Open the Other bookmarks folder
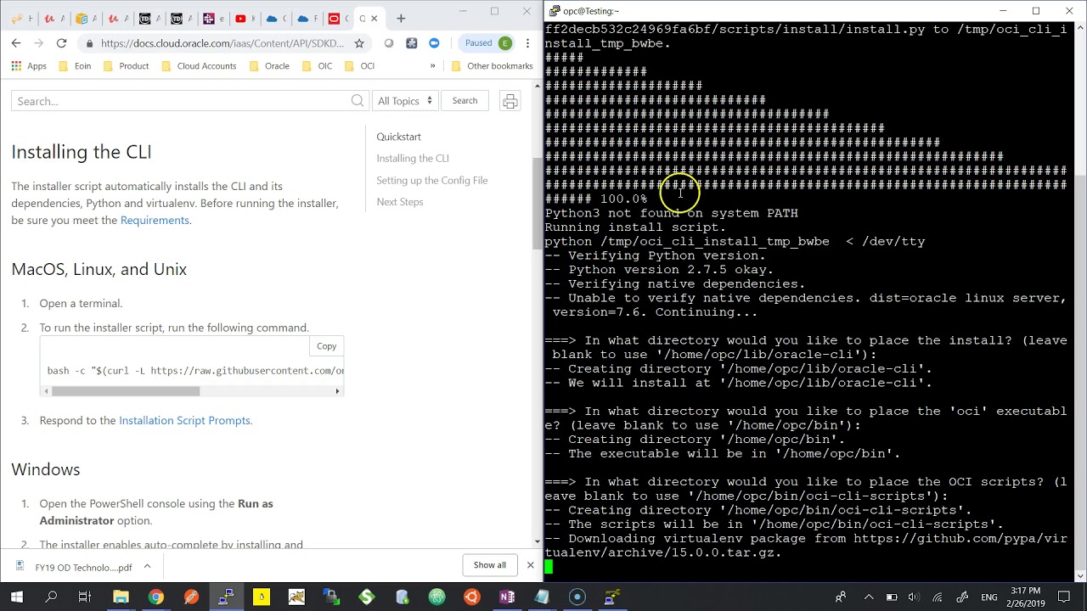The height and width of the screenshot is (611, 1087). (x=492, y=65)
